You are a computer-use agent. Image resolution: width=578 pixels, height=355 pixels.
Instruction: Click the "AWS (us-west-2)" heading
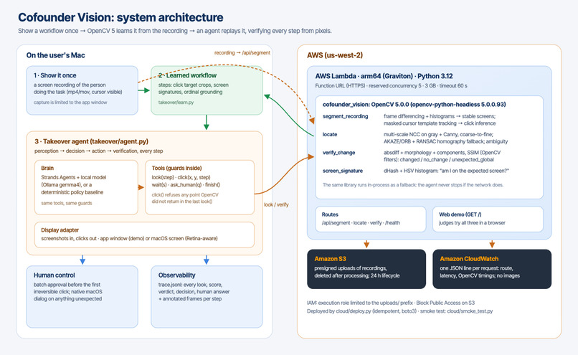click(x=335, y=55)
